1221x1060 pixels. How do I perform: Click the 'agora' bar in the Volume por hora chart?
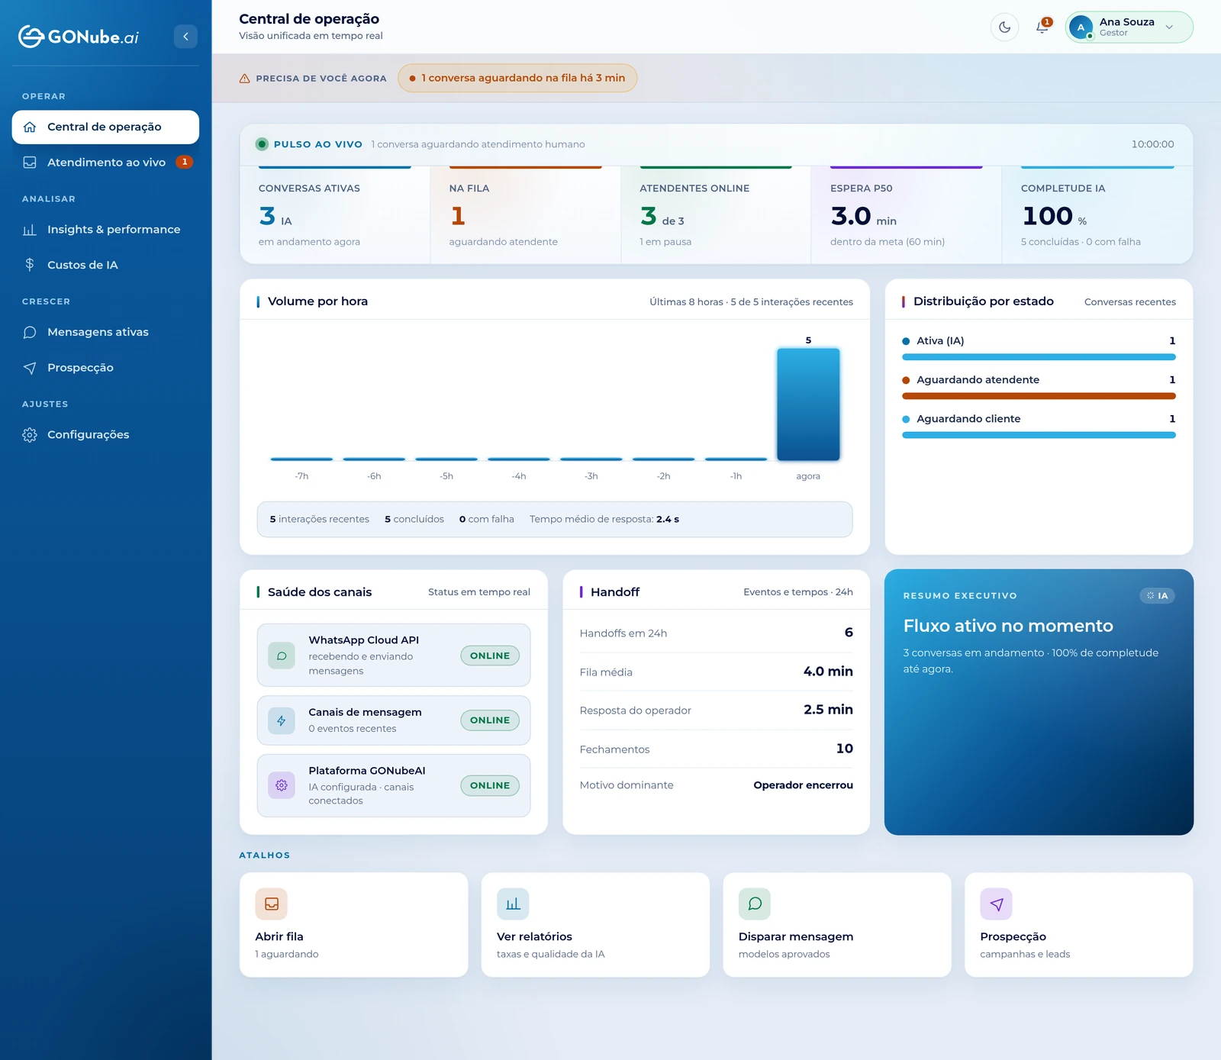click(x=808, y=404)
